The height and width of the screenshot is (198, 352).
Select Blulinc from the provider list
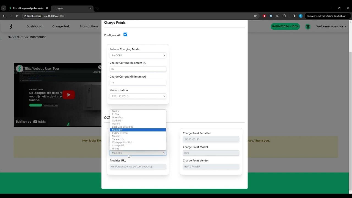138,111
